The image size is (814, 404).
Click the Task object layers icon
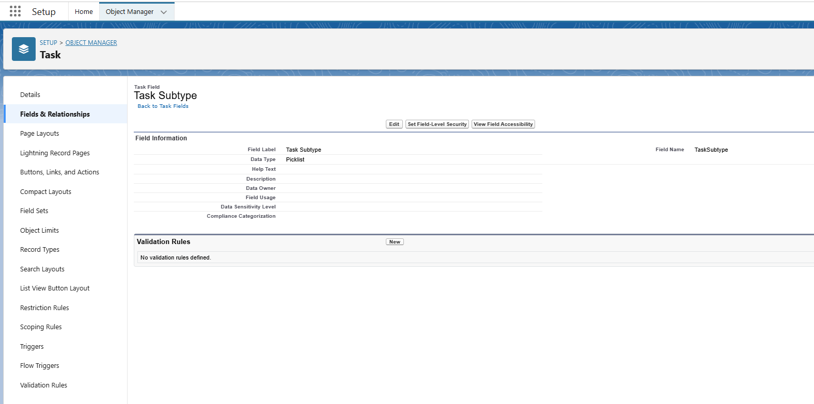tap(24, 49)
